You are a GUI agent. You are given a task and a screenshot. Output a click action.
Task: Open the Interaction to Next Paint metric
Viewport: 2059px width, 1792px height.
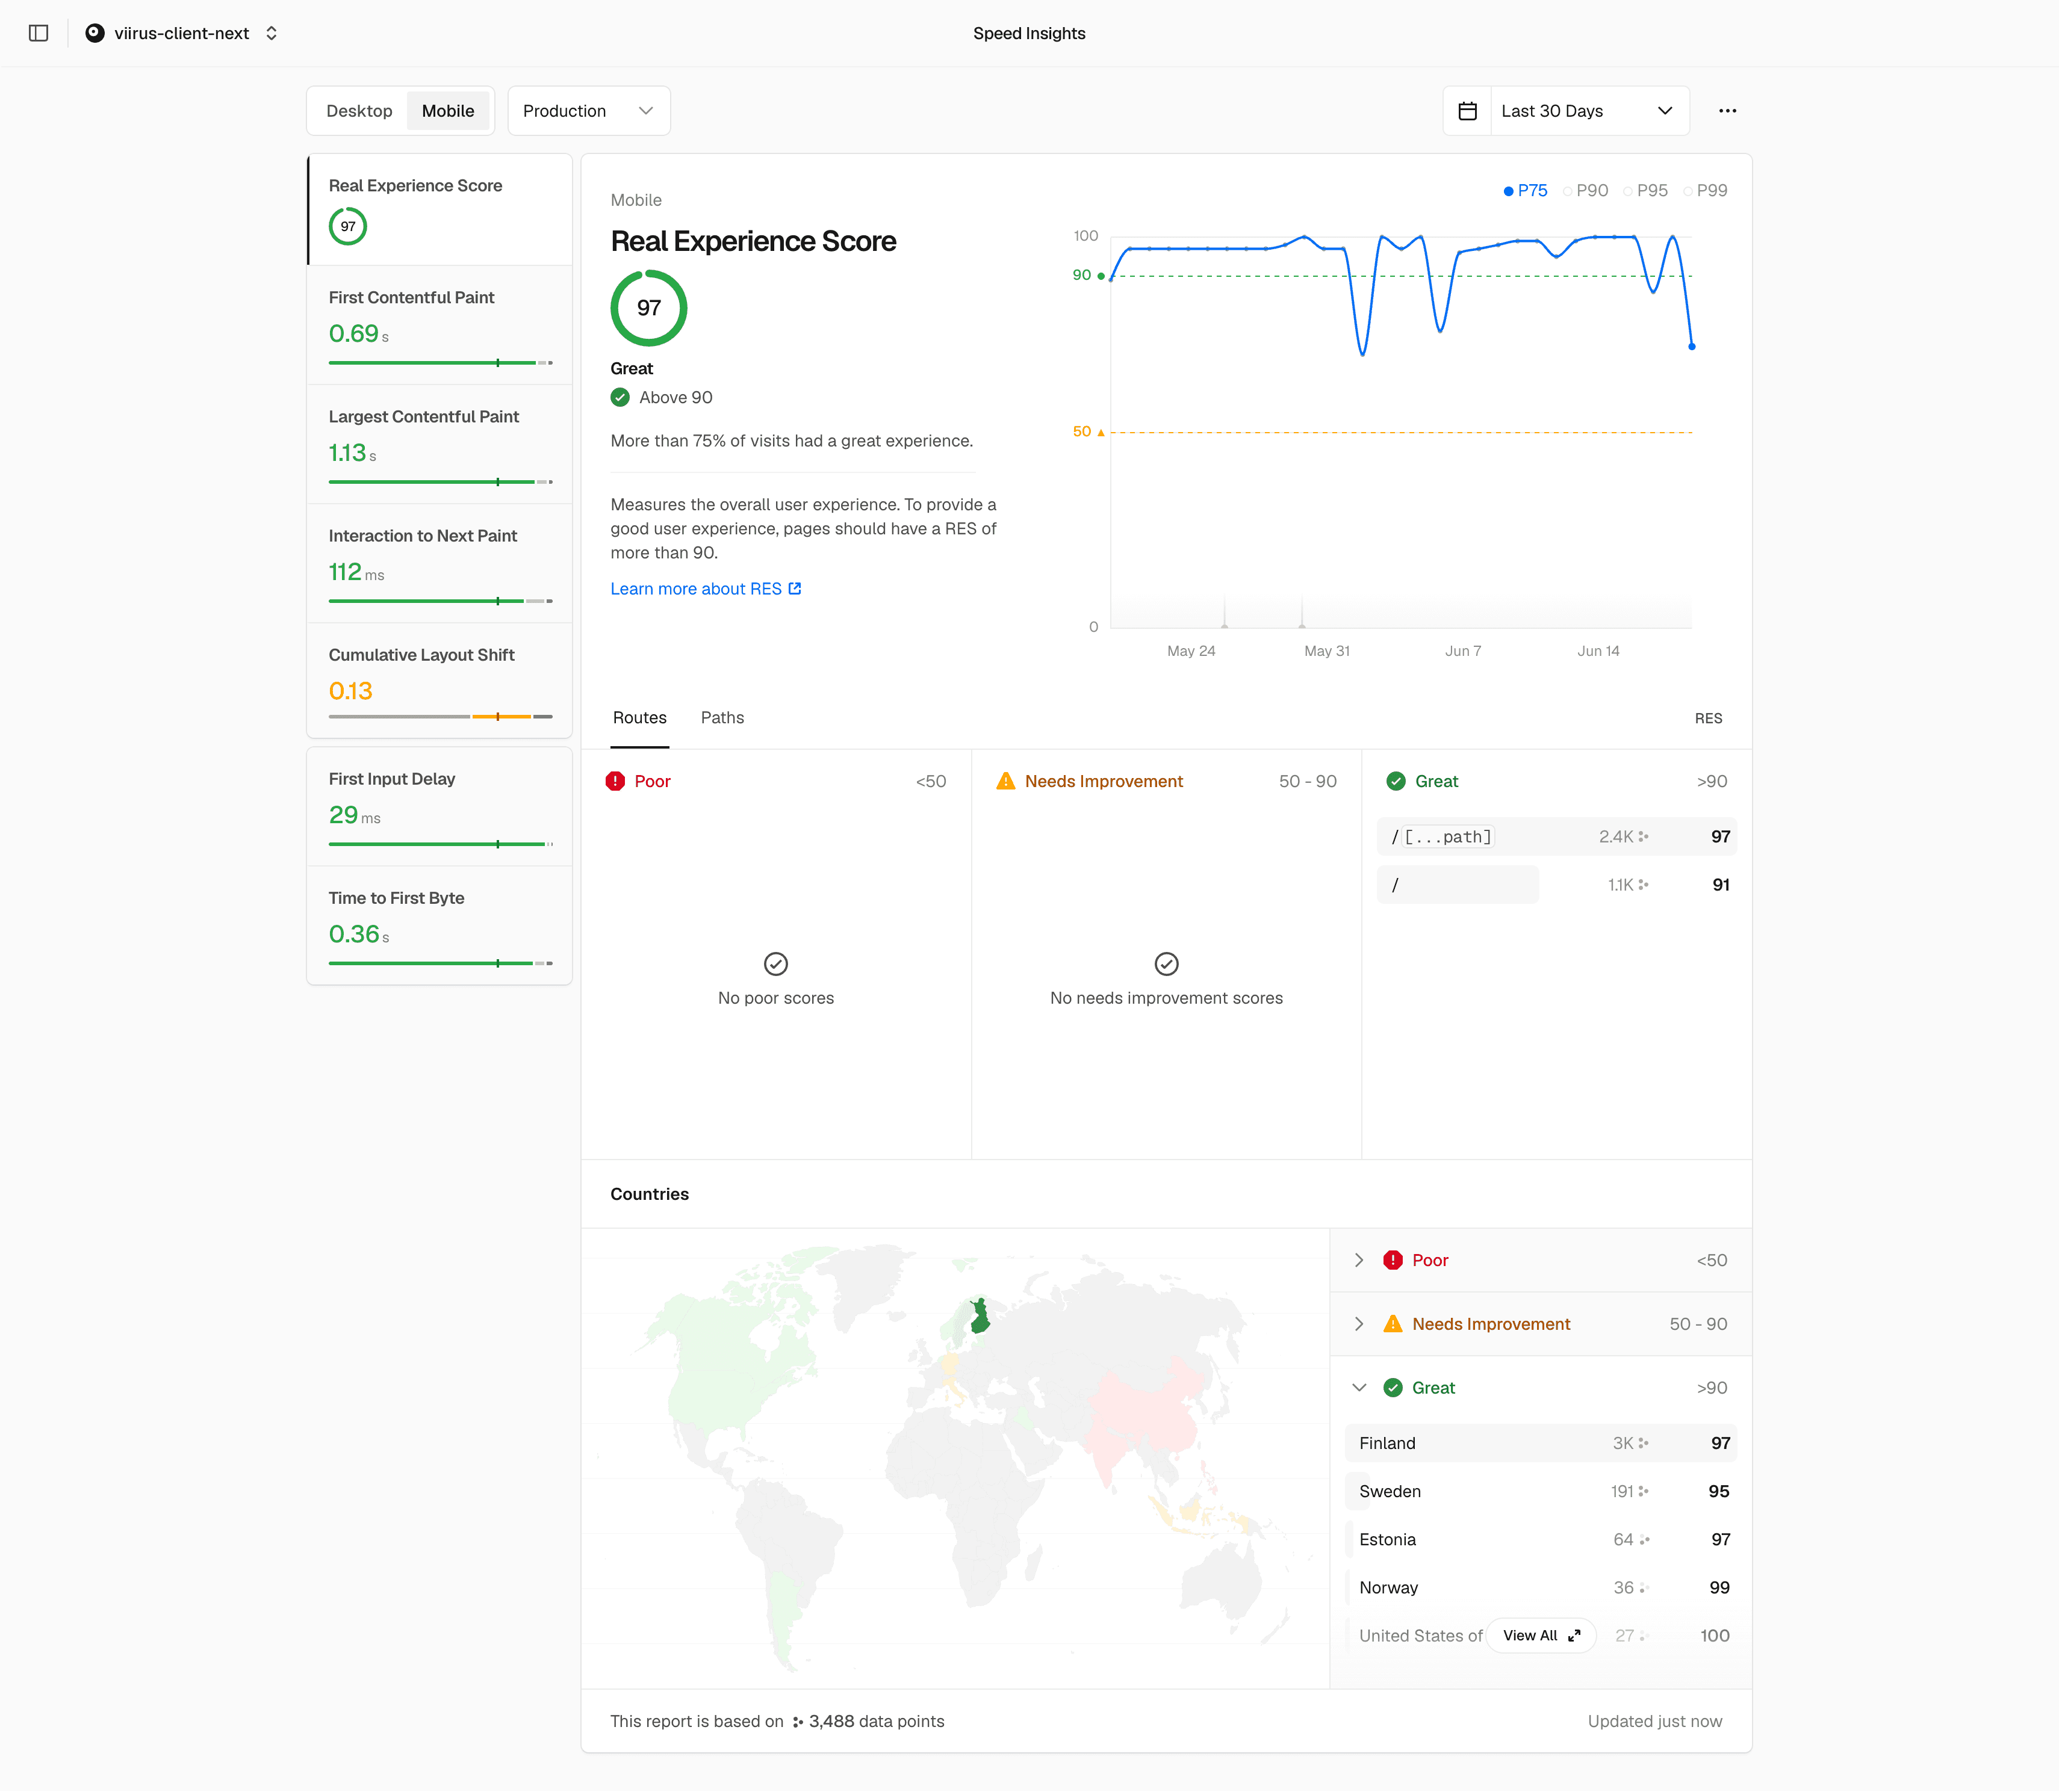click(440, 563)
